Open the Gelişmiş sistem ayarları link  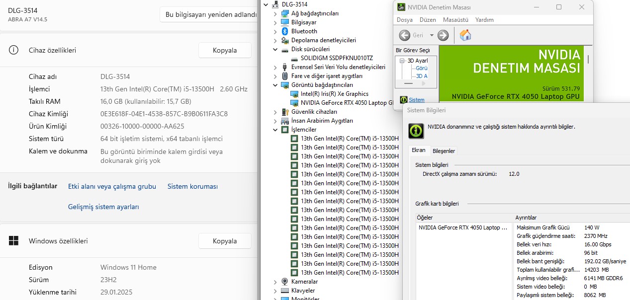pyautogui.click(x=103, y=207)
